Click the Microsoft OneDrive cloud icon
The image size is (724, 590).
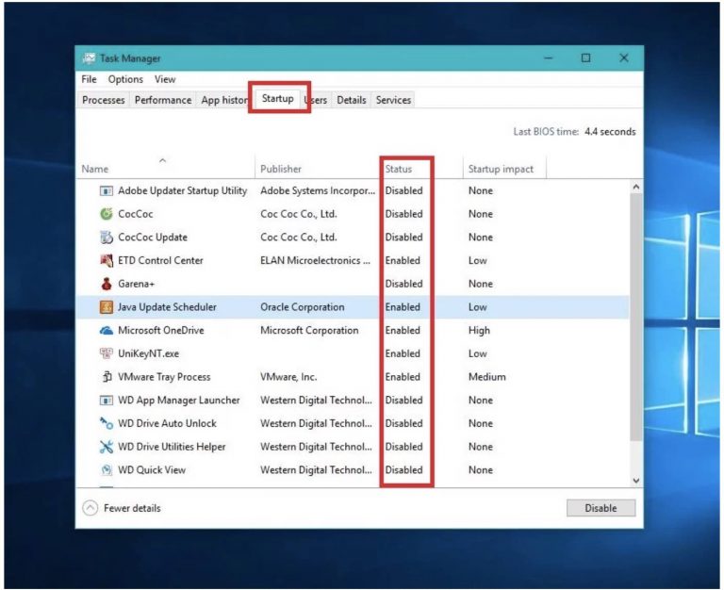[107, 331]
